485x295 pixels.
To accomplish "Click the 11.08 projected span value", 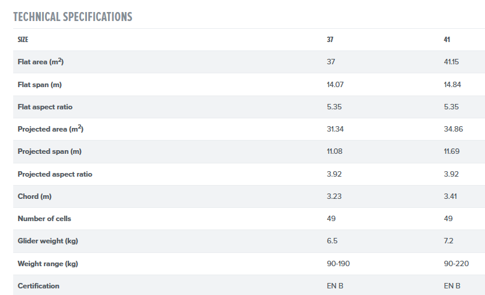I will (334, 151).
